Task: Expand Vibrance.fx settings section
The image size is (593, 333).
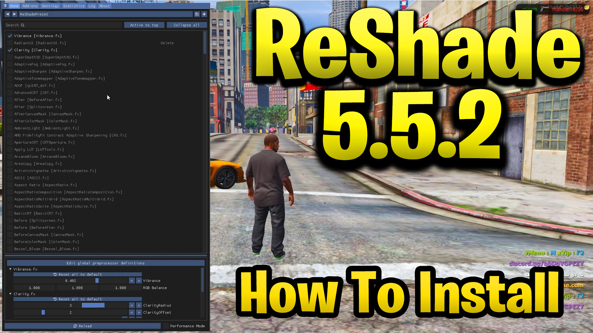Action: 10,269
